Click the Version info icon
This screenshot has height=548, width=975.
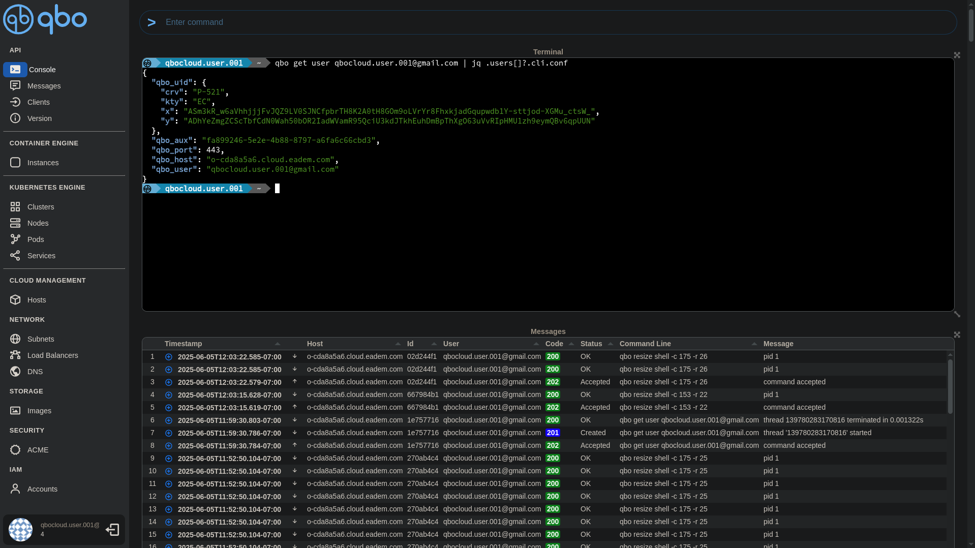tap(15, 118)
